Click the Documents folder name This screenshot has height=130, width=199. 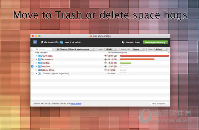(x=47, y=59)
